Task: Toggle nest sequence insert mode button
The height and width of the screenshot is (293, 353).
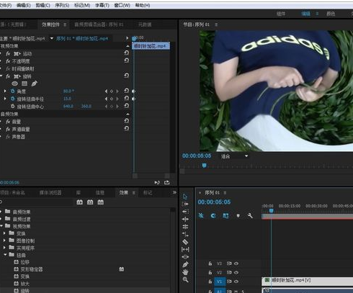Action: 201,215
